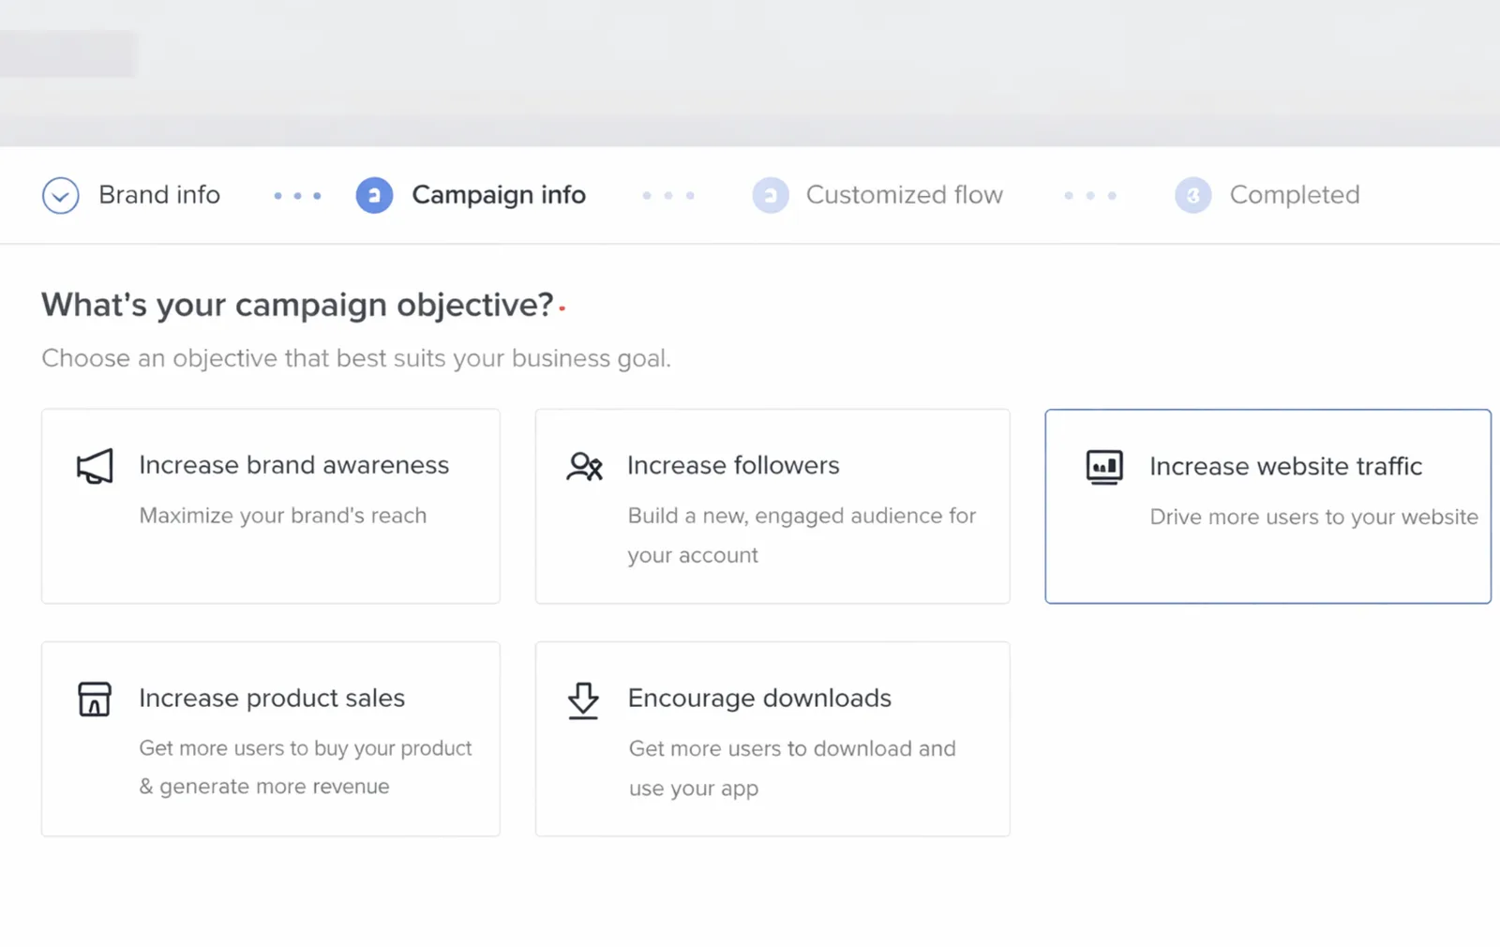
Task: Jump to Customized flow step label
Action: [904, 195]
